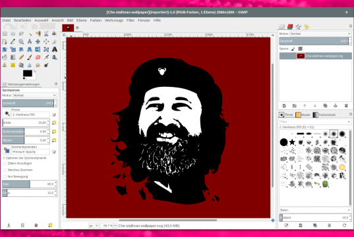The image size is (354, 237).
Task: Select the Free Select lasso tool
Action: 21,34
